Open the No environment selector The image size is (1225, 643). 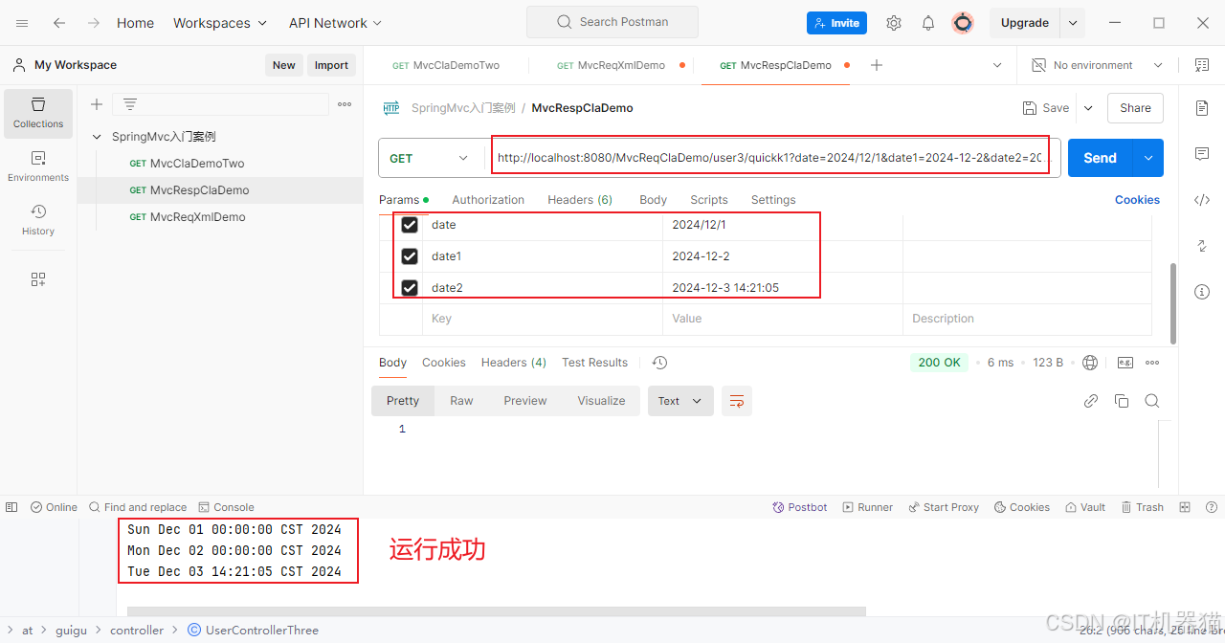coord(1097,65)
